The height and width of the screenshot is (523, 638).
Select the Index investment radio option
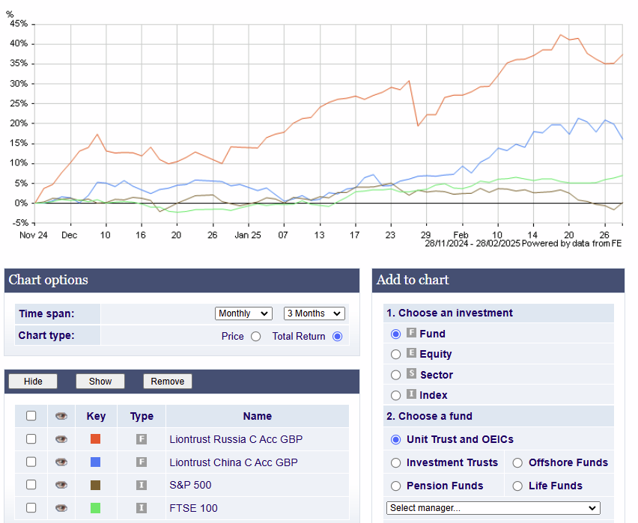396,395
